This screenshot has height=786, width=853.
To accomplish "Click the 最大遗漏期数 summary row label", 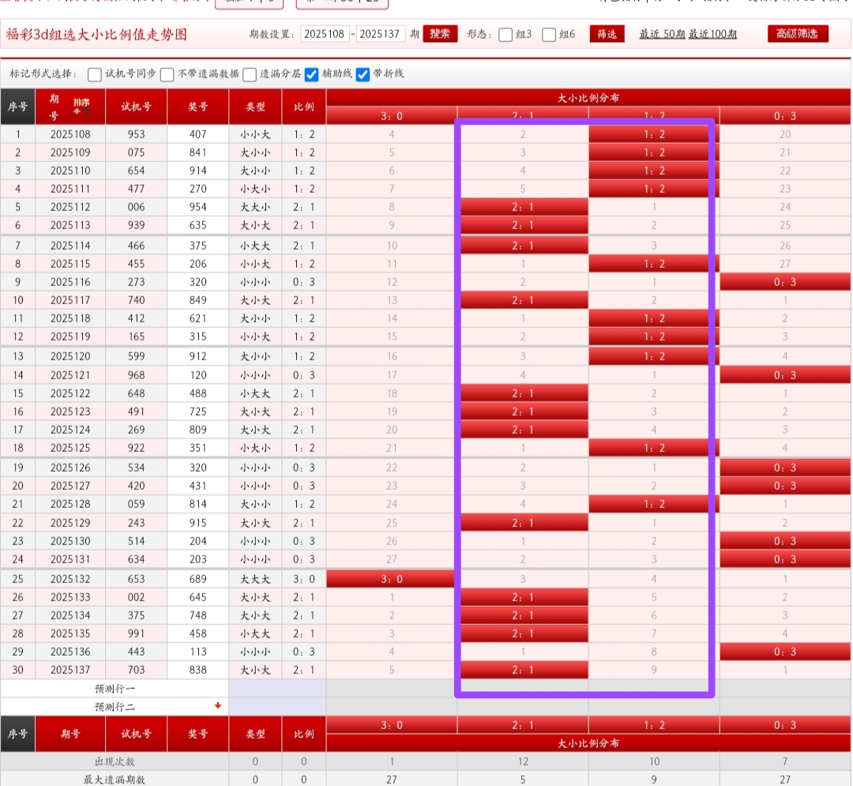I will point(115,779).
